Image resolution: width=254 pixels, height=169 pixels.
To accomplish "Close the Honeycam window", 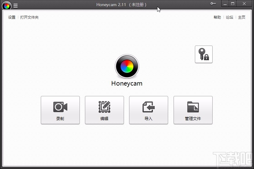I will tap(244, 4).
